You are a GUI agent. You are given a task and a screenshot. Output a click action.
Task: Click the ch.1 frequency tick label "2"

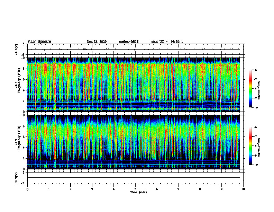[x=24, y=101]
